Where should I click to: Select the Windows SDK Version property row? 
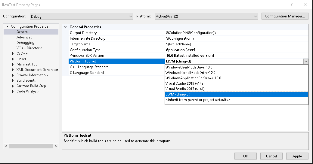coord(188,55)
